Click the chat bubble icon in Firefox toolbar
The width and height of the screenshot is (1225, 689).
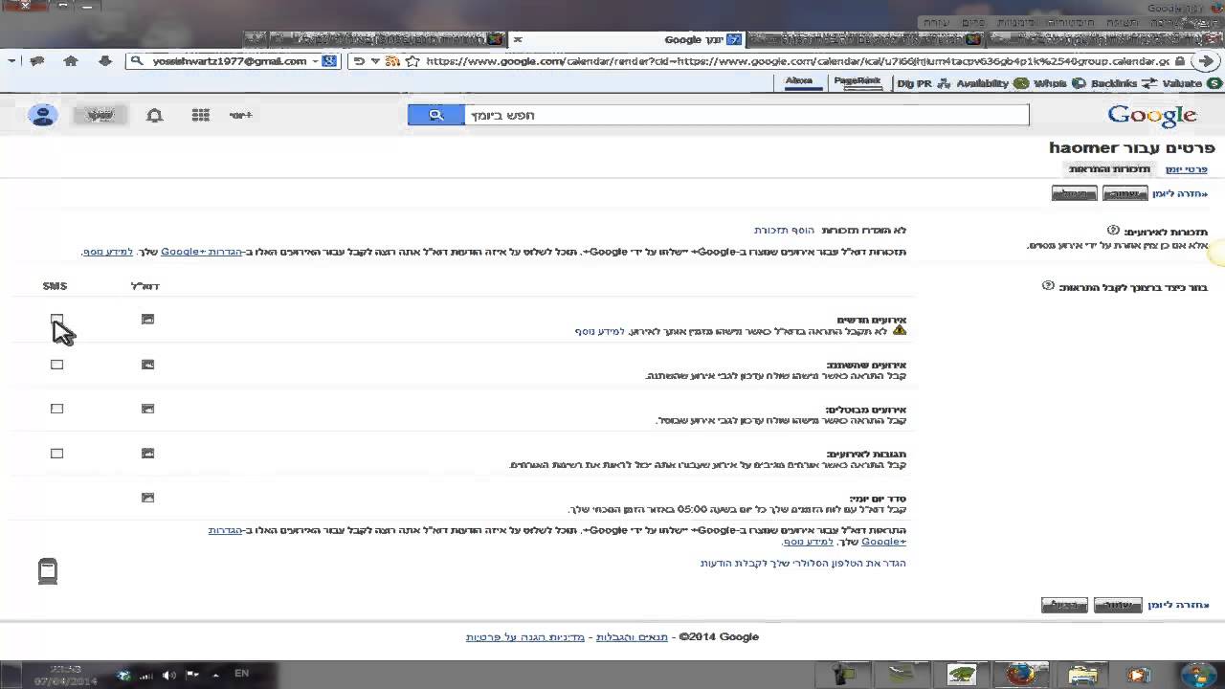[37, 61]
